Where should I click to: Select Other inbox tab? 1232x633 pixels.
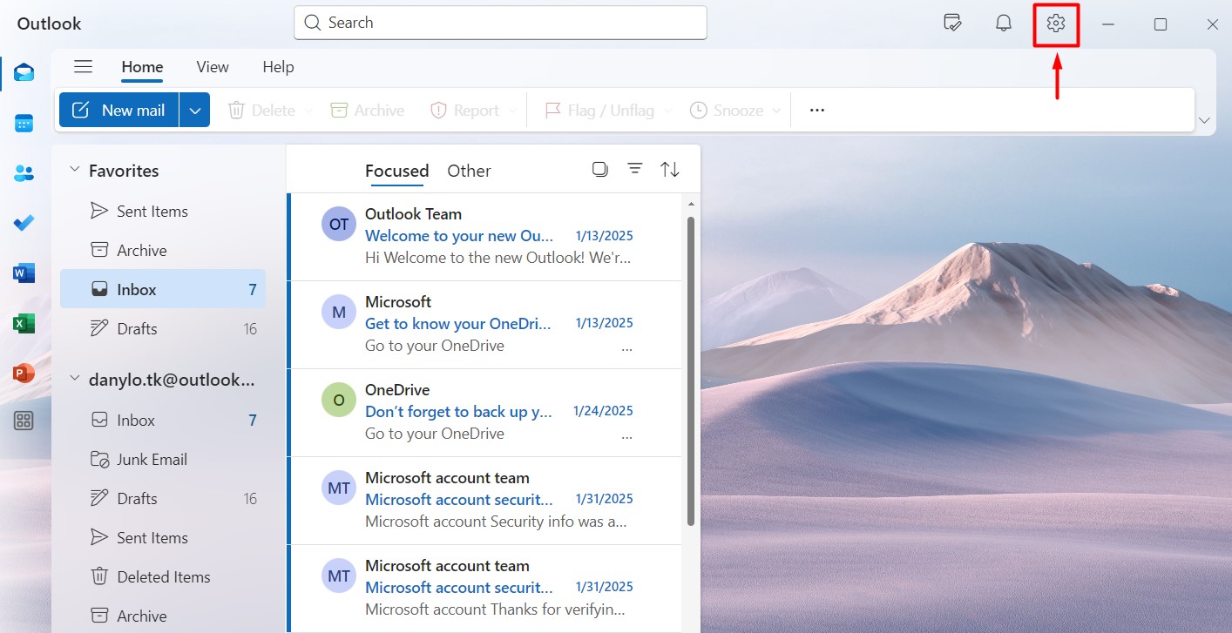(469, 171)
